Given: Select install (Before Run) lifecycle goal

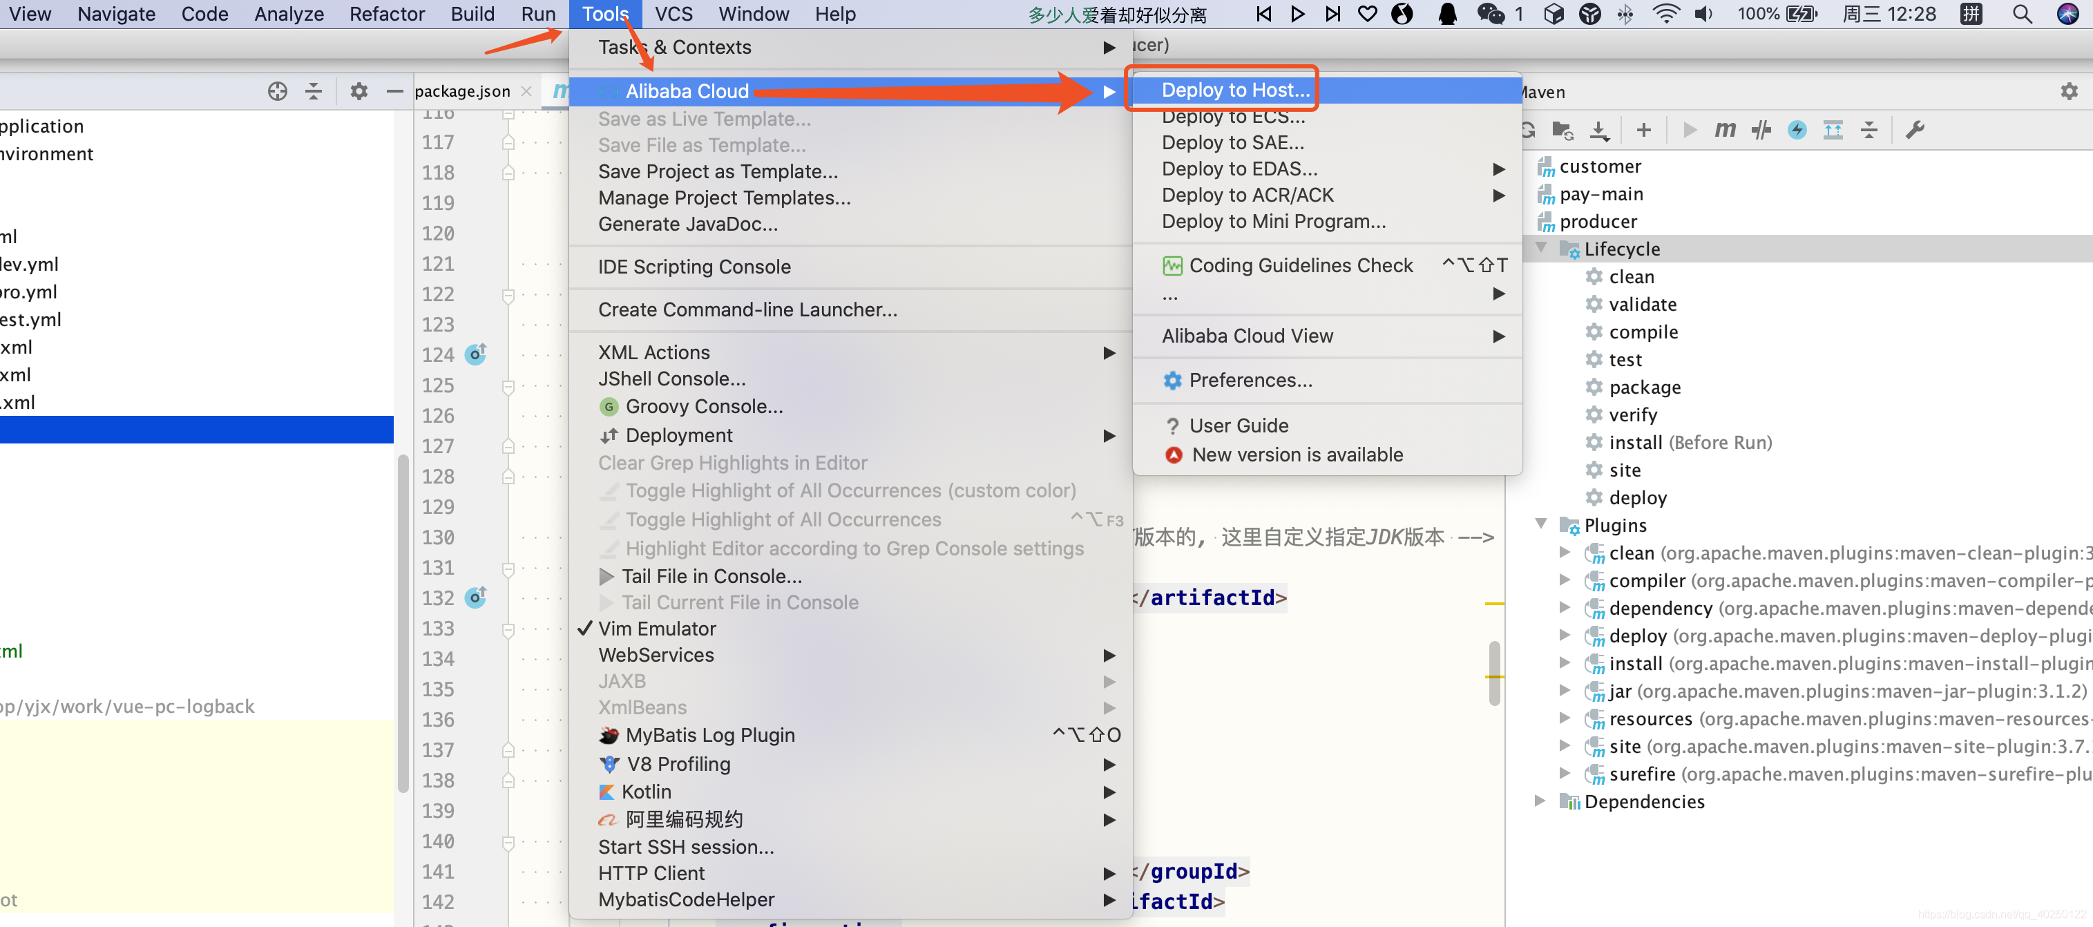Looking at the screenshot, I should tap(1678, 443).
